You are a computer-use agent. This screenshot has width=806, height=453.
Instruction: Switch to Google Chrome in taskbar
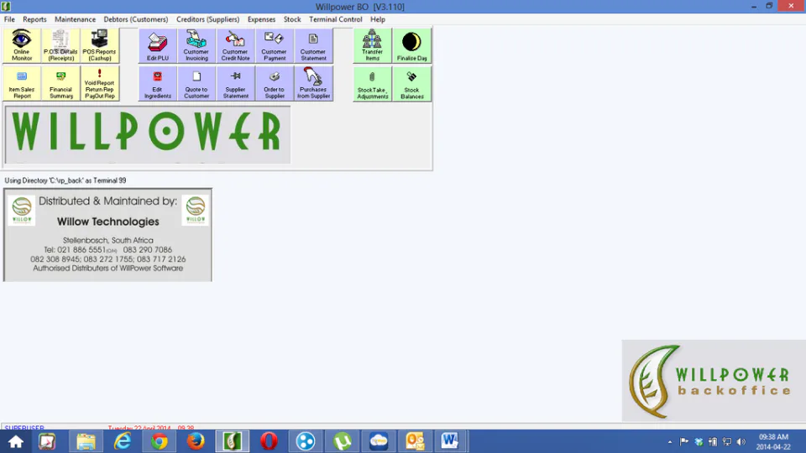tap(159, 441)
